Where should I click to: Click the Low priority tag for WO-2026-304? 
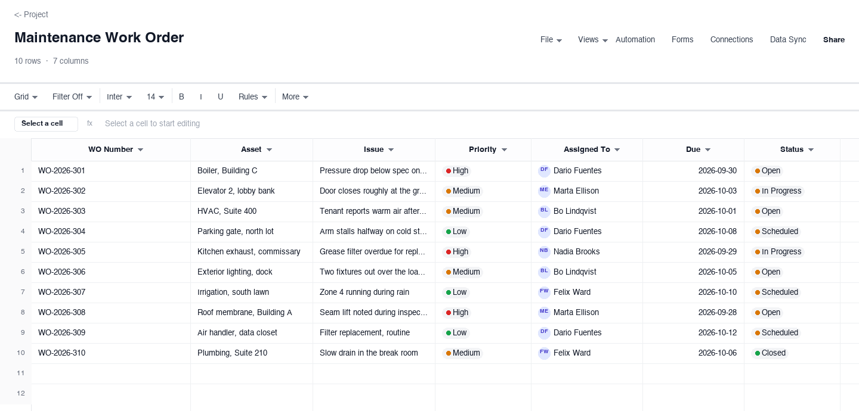tap(456, 232)
